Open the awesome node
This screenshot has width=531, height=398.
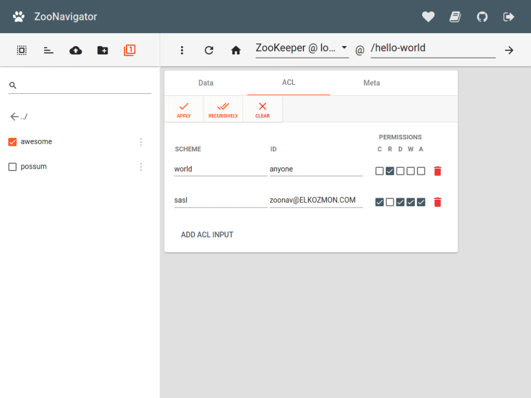36,142
